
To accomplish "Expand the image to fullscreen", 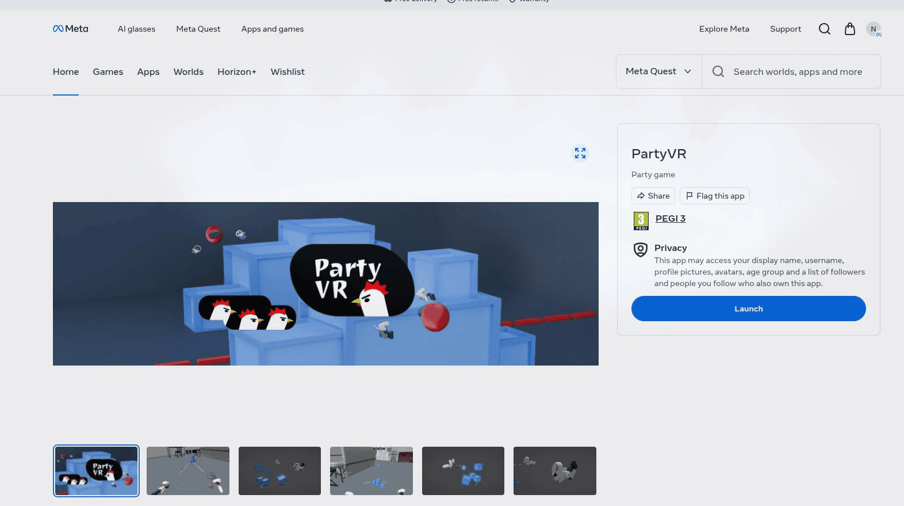I will tap(580, 153).
